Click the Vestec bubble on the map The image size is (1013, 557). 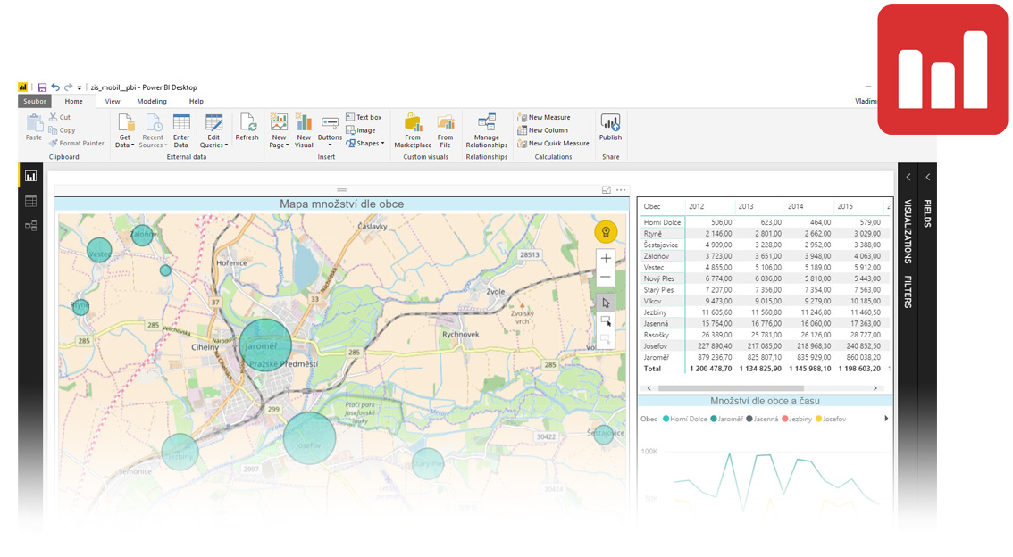pos(99,251)
